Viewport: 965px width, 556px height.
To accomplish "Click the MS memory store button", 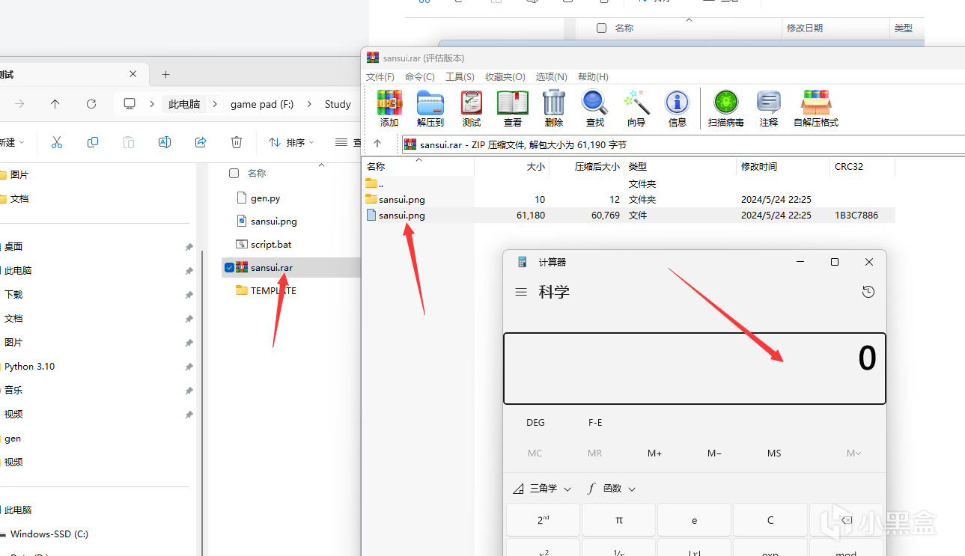I will pyautogui.click(x=774, y=453).
